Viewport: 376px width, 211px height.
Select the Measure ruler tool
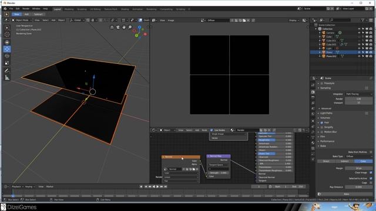pos(7,77)
